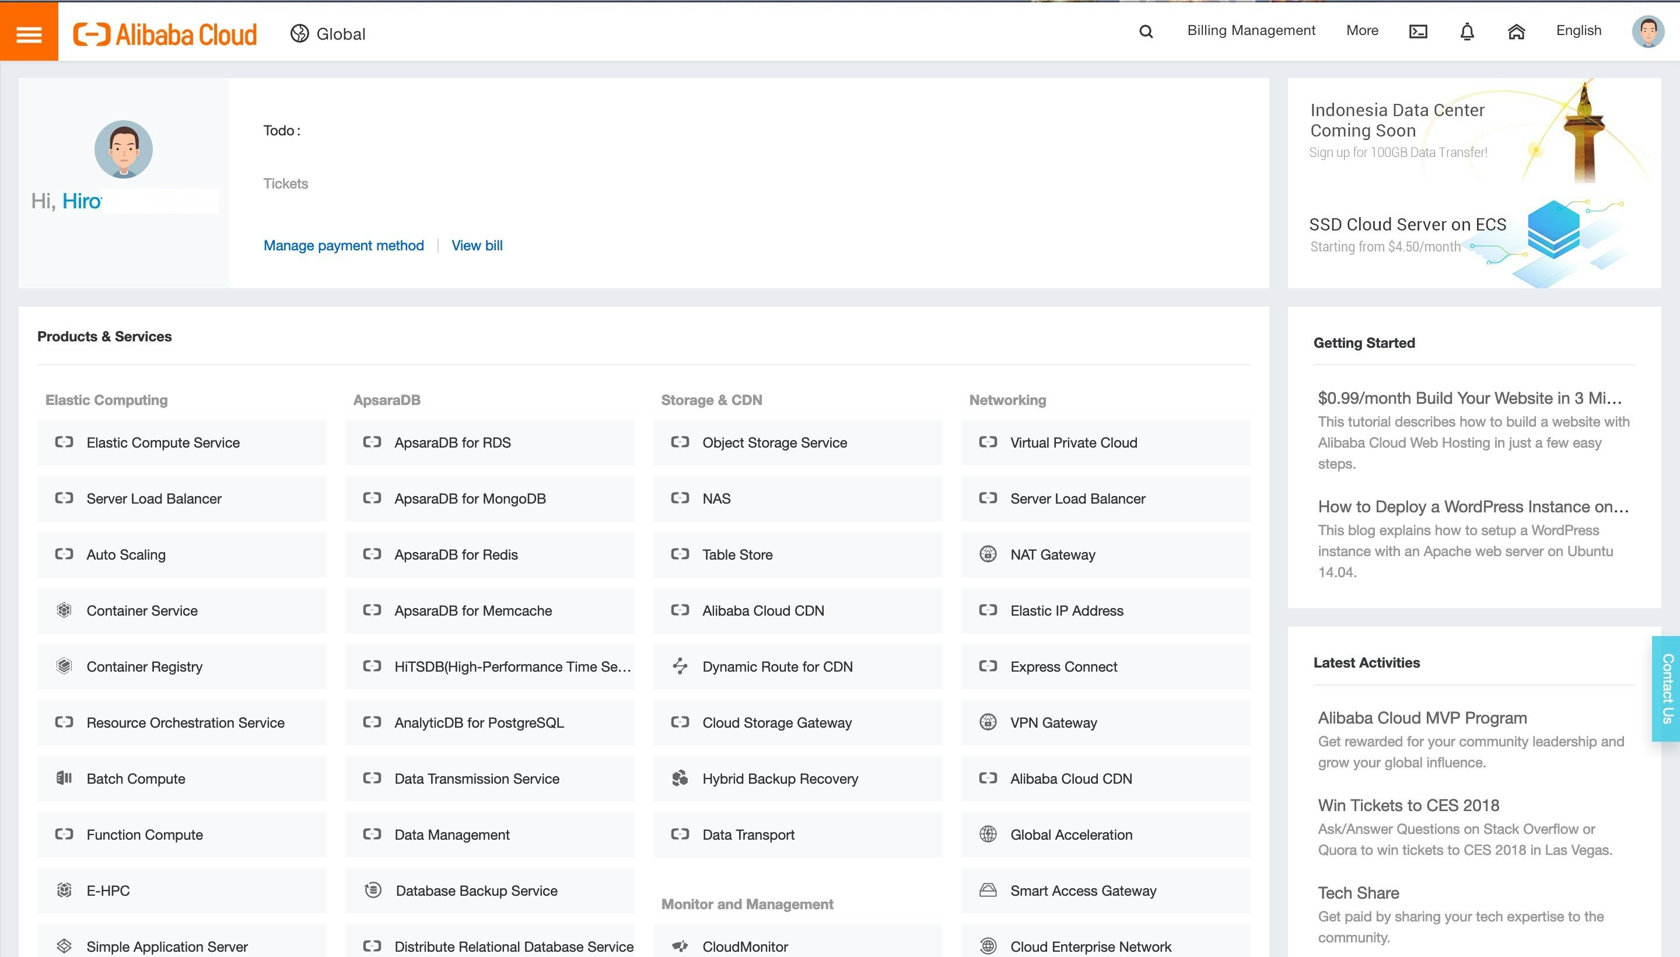Click the Container Service icon

[x=64, y=610]
